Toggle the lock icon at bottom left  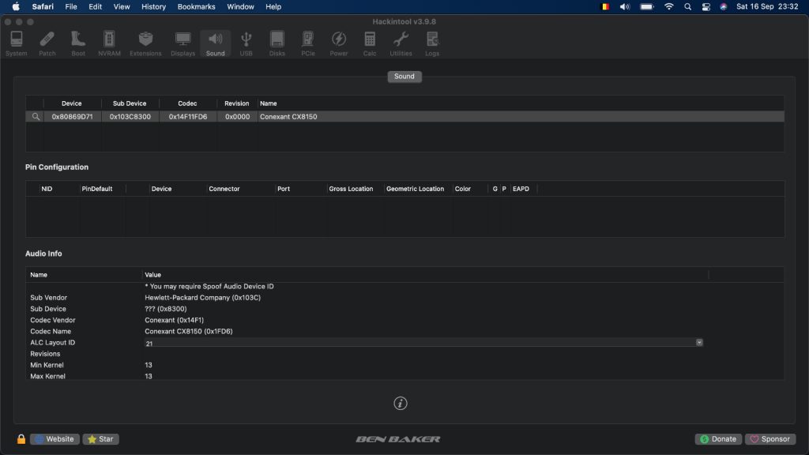pos(21,439)
